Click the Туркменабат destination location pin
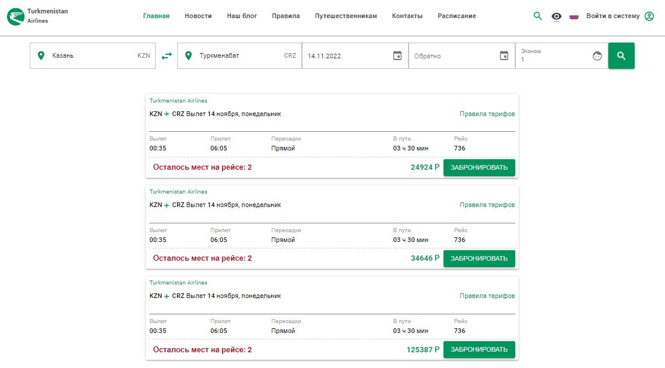The image size is (665, 368). coord(188,56)
